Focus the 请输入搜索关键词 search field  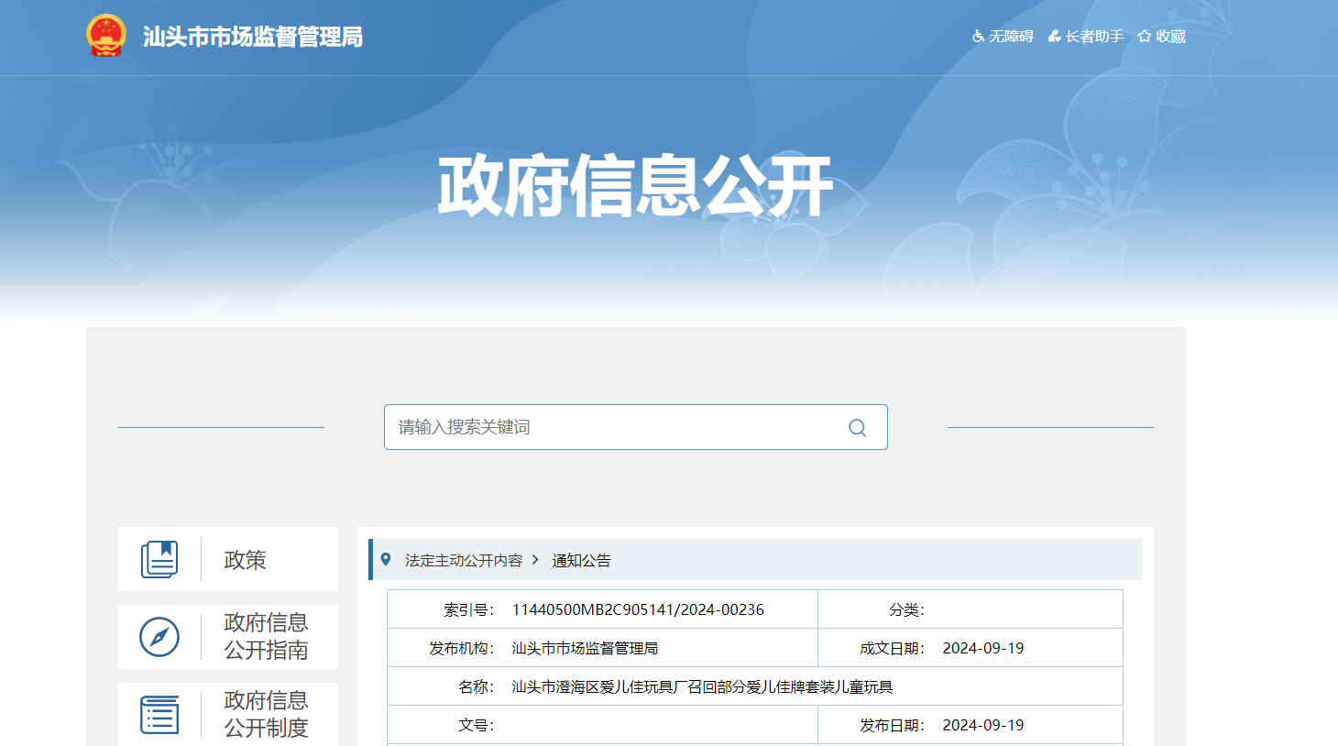pyautogui.click(x=614, y=427)
